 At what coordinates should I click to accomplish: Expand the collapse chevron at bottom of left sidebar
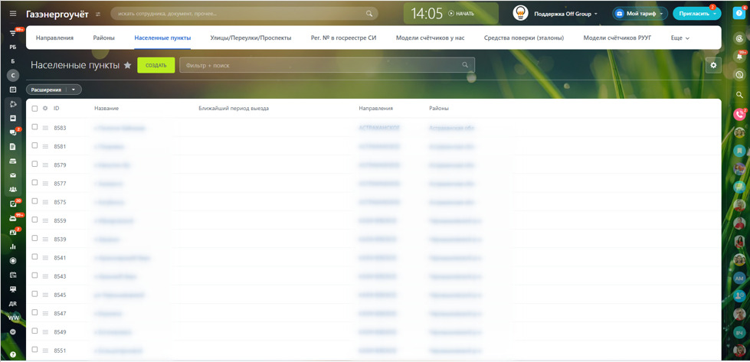(13, 331)
